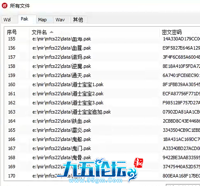Click cipher value starting 37475440
This screenshot has height=186, width=200.
point(181,167)
